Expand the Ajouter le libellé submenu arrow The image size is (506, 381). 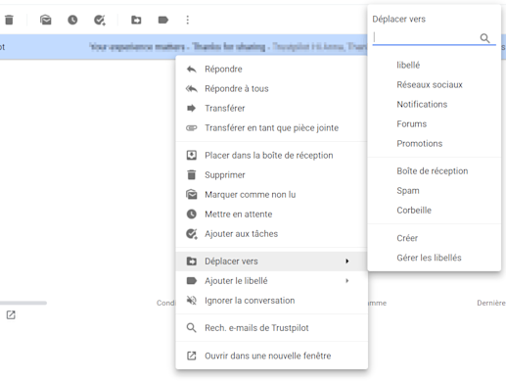(x=347, y=281)
